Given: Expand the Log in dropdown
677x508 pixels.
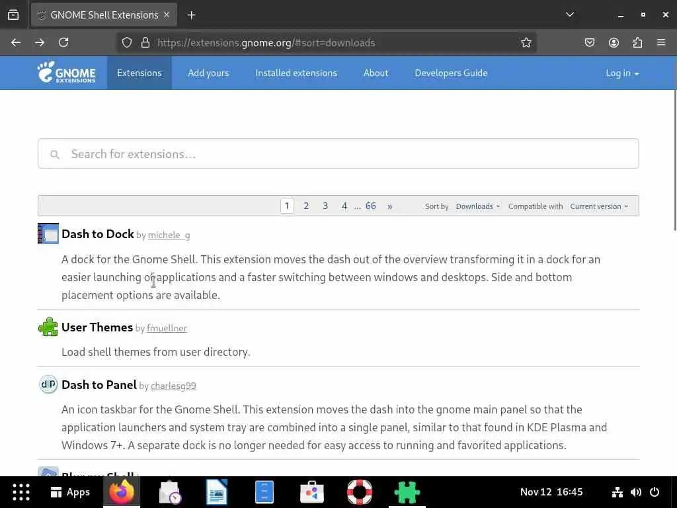Looking at the screenshot, I should pyautogui.click(x=622, y=73).
